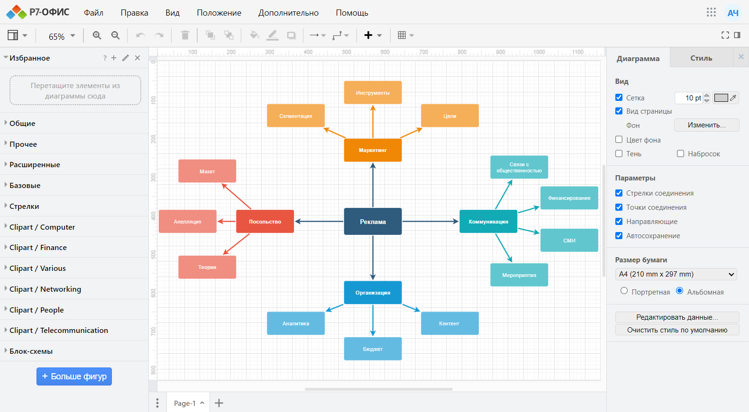Image resolution: width=749 pixels, height=412 pixels.
Task: Click the edit pencil icon in Избранное
Action: [126, 58]
